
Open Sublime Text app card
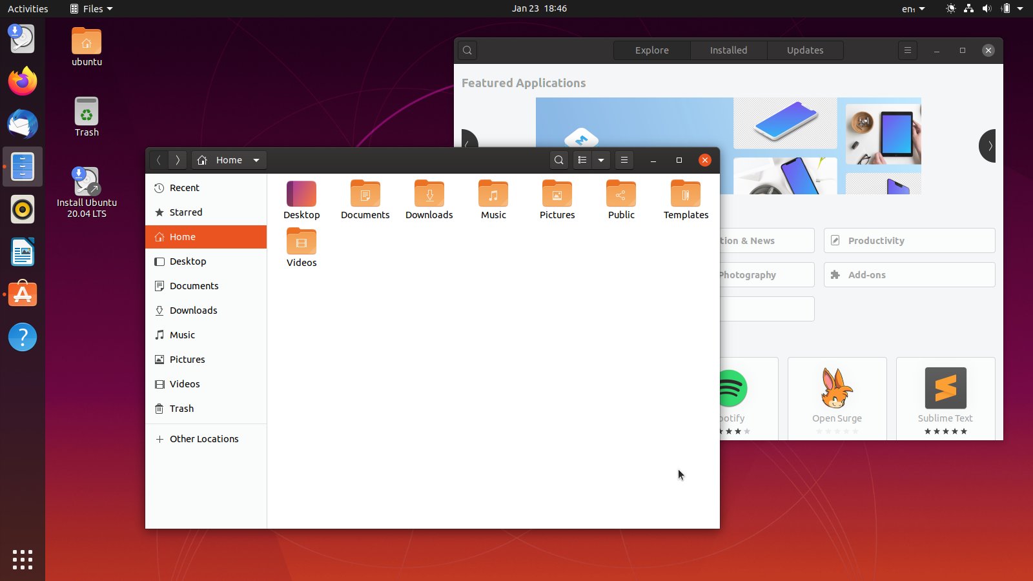pyautogui.click(x=945, y=399)
